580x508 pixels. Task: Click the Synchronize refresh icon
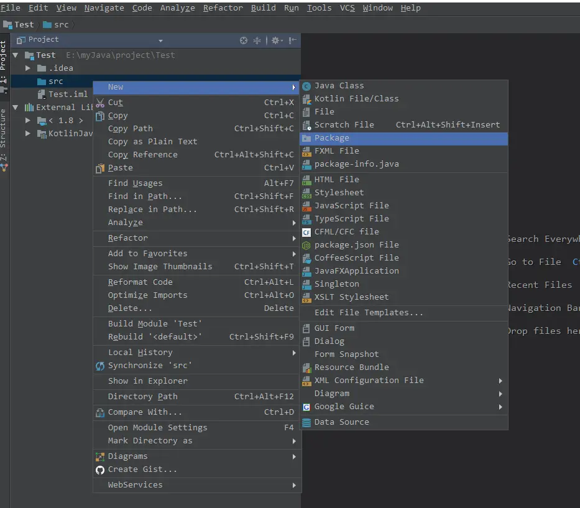click(100, 366)
